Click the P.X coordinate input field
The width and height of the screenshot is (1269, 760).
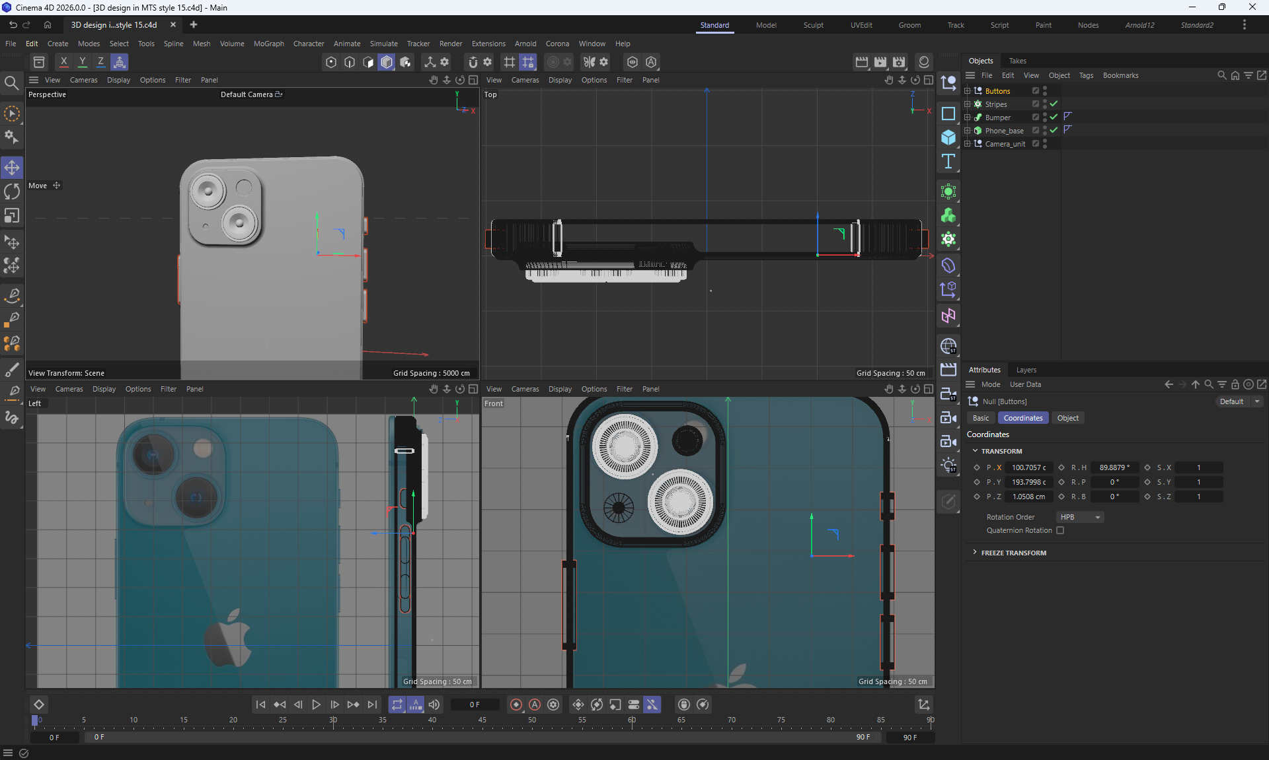coord(1028,467)
